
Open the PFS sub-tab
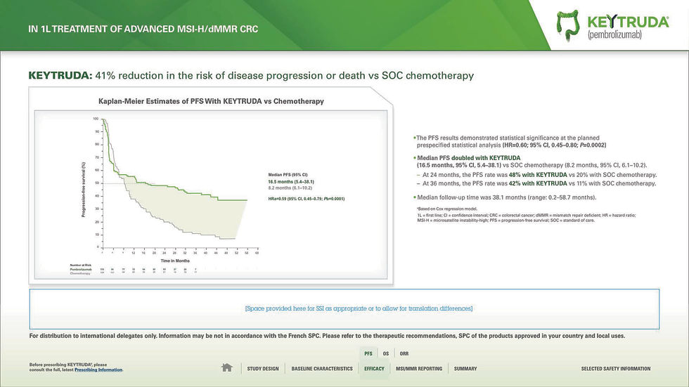point(368,353)
